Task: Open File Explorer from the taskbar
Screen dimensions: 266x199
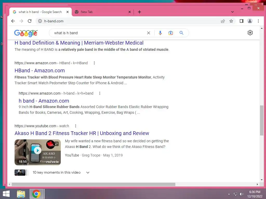Action: (x=21, y=194)
